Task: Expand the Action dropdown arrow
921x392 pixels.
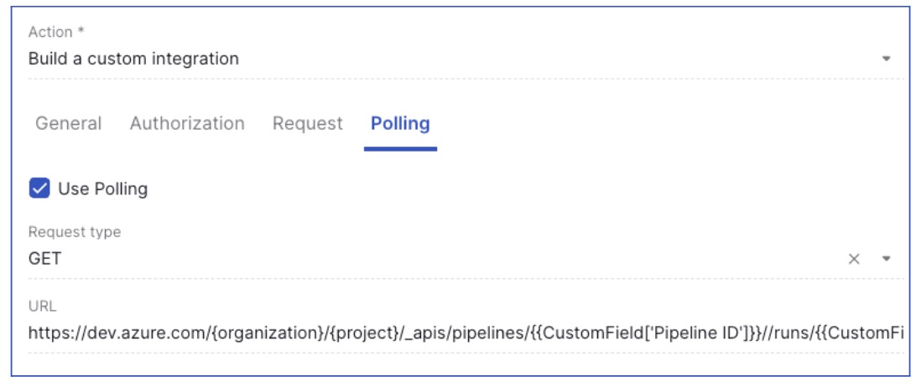Action: pyautogui.click(x=887, y=59)
